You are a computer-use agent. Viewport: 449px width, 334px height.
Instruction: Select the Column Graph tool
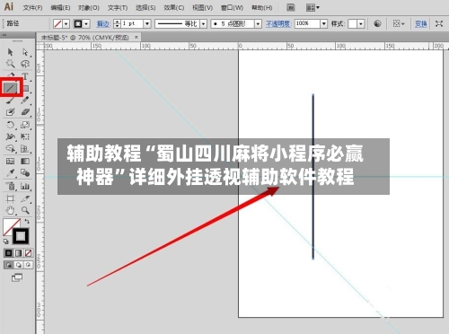[x=25, y=186]
